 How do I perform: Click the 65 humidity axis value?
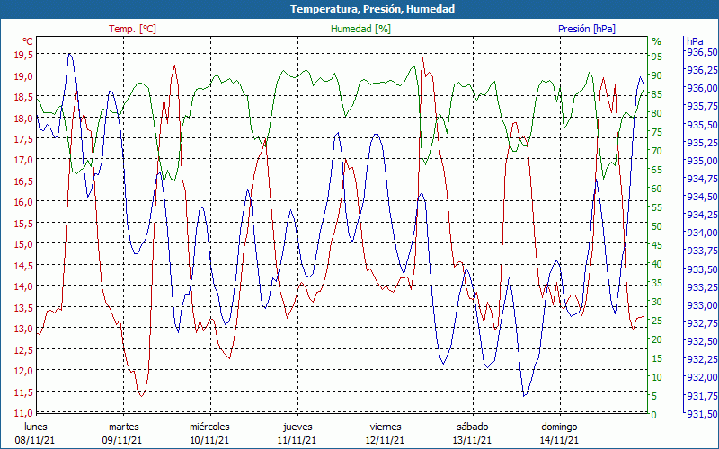tap(657, 170)
